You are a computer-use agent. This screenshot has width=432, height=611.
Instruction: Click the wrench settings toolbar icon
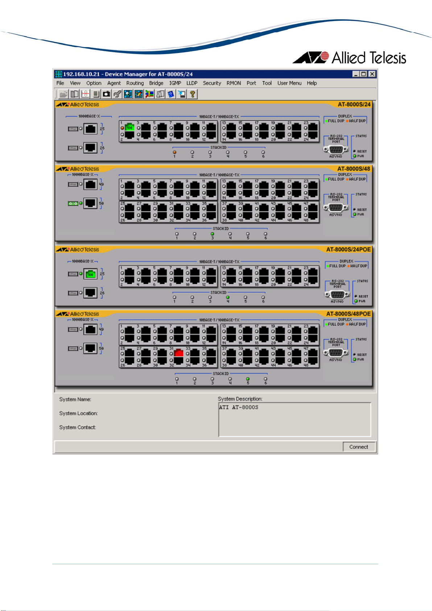point(117,94)
